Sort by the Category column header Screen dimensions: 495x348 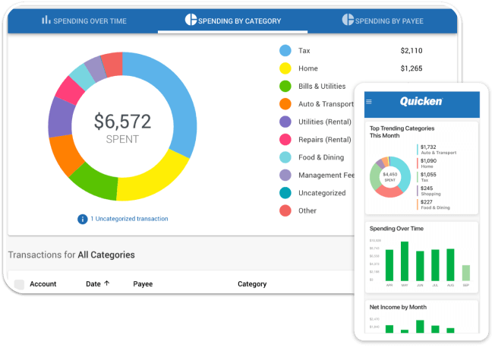click(x=251, y=284)
